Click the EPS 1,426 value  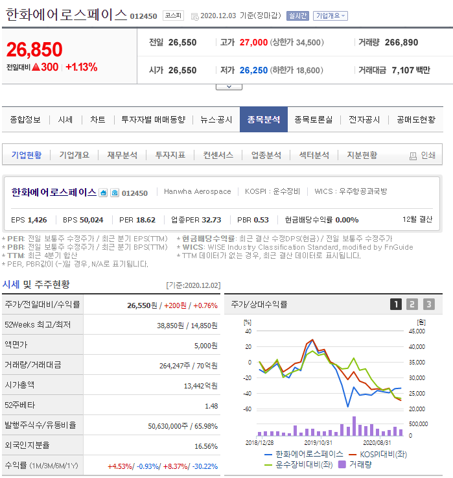tap(38, 220)
